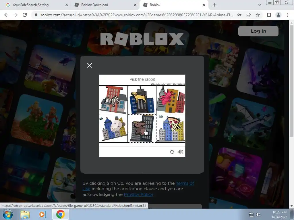Open the Privacy Policy link
This screenshot has height=220, width=294.
tap(138, 195)
